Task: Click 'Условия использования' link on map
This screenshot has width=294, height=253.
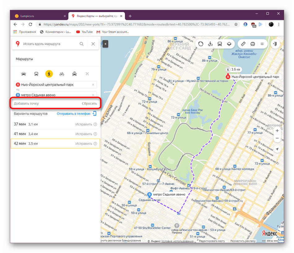Action: [177, 241]
